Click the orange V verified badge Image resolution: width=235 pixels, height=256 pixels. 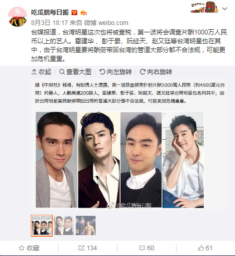pos(75,13)
